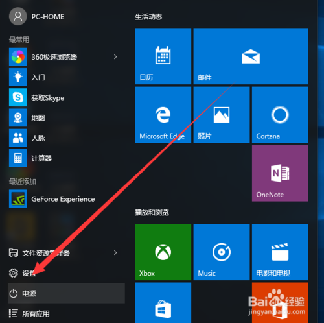Click the 生活动态 group heading
The image size is (324, 323).
tap(148, 17)
